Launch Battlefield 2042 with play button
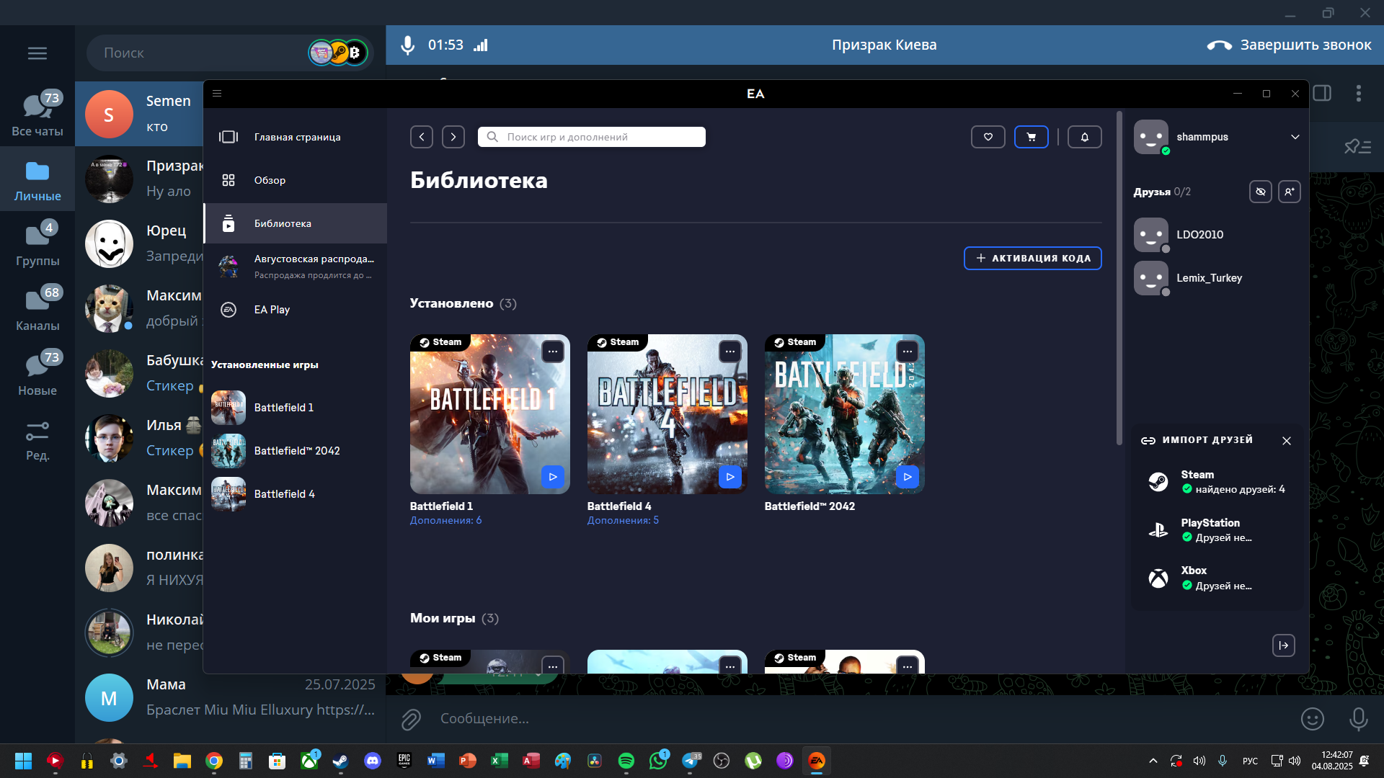 click(908, 477)
